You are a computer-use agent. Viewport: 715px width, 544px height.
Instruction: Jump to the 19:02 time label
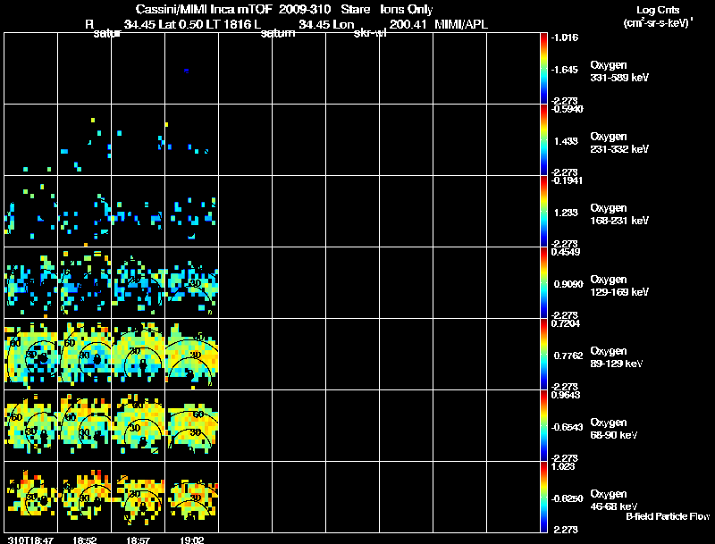pos(192,540)
